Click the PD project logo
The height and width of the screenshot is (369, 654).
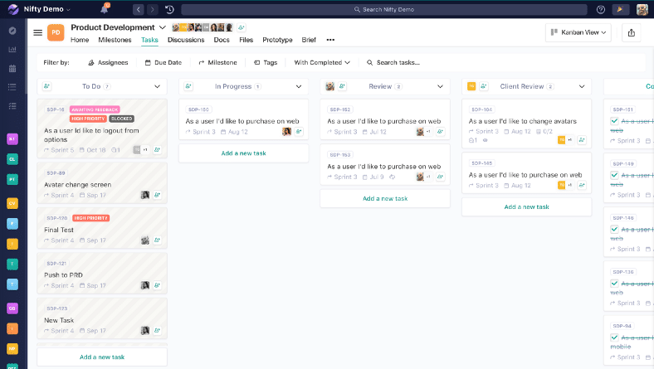[56, 32]
